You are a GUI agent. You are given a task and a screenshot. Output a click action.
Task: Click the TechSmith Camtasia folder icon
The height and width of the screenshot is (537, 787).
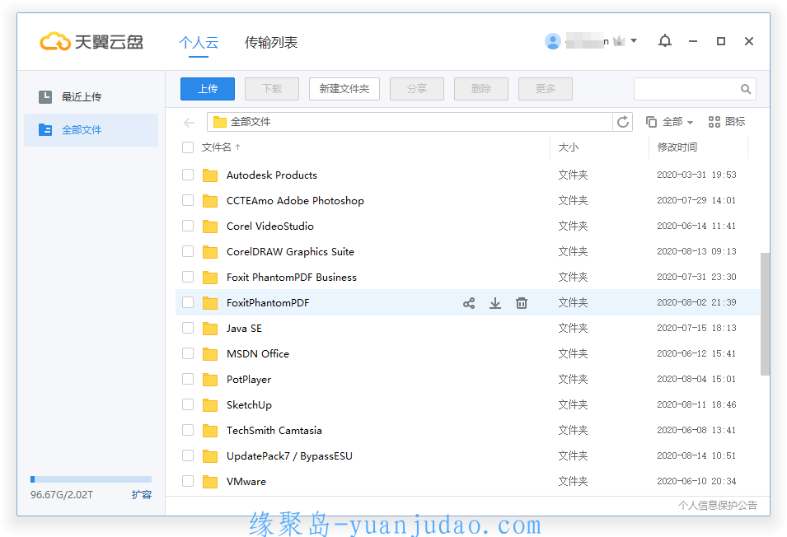point(210,431)
